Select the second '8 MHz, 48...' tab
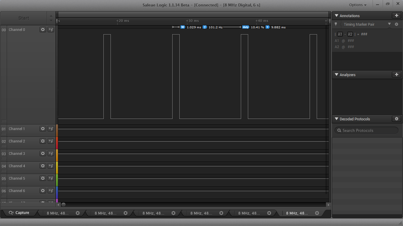This screenshot has height=226, width=403. [106, 213]
